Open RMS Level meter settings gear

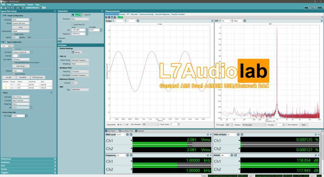[131, 135]
